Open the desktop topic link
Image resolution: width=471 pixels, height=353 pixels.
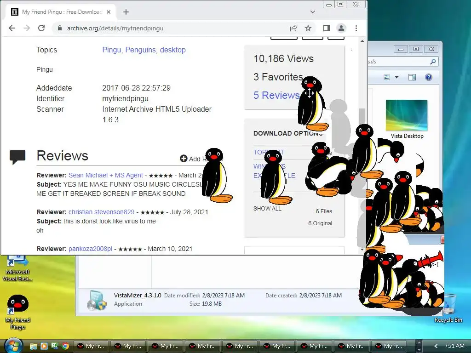pos(173,50)
